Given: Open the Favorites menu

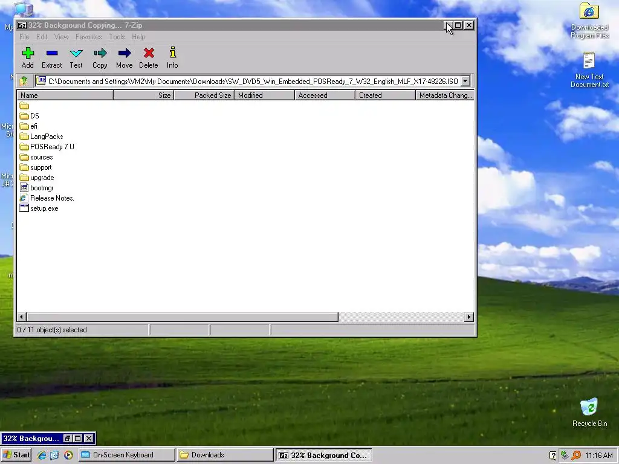Looking at the screenshot, I should (88, 37).
